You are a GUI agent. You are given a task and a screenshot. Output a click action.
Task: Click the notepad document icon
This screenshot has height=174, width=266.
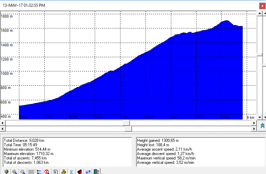pos(55,171)
